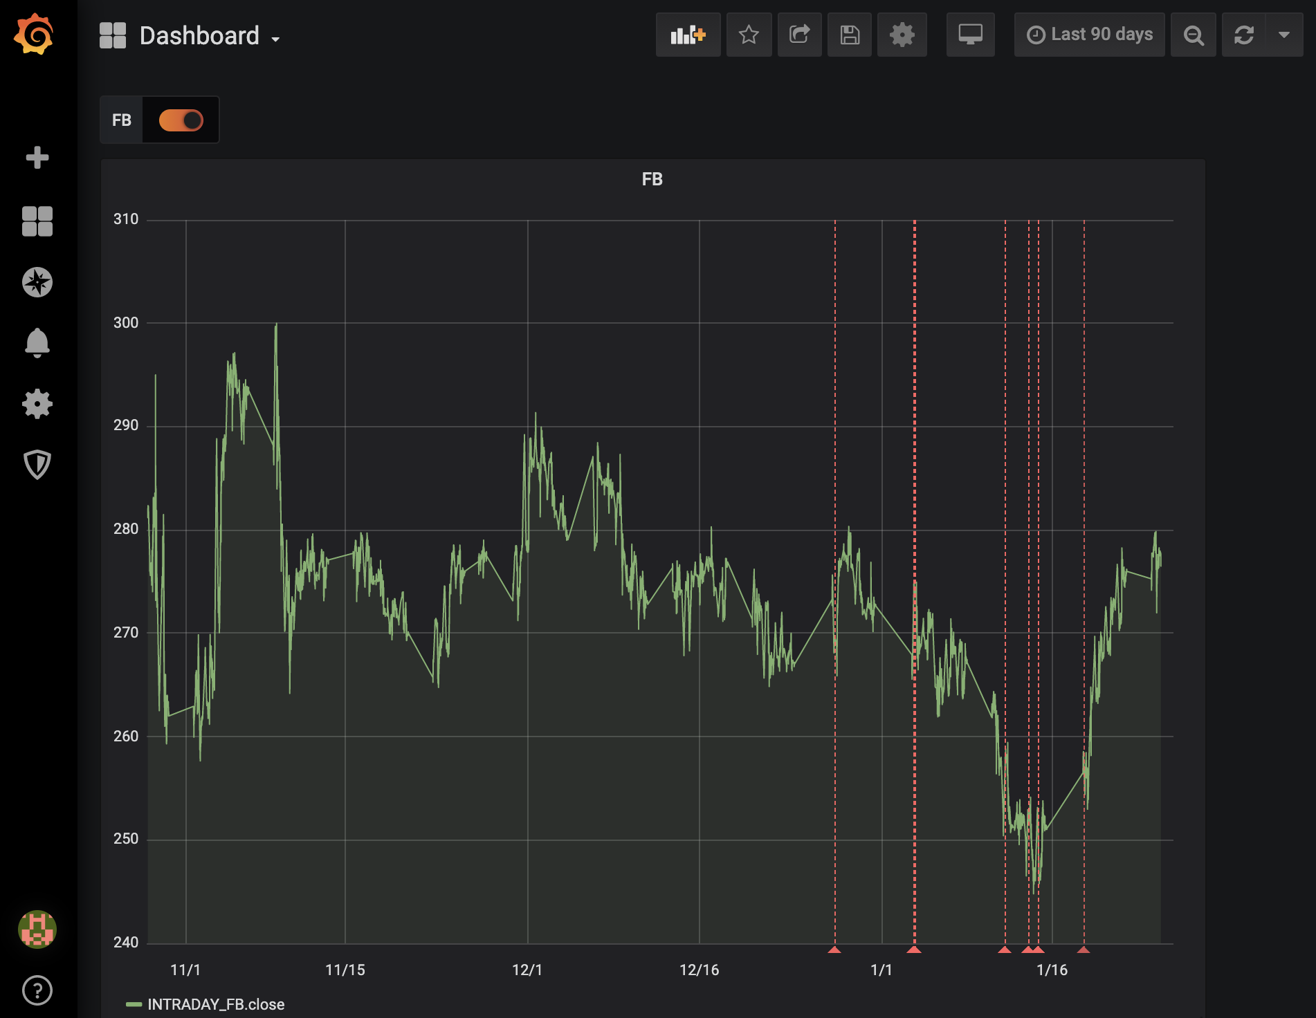
Task: Open Alerting bell icon in sidebar
Action: click(x=37, y=343)
